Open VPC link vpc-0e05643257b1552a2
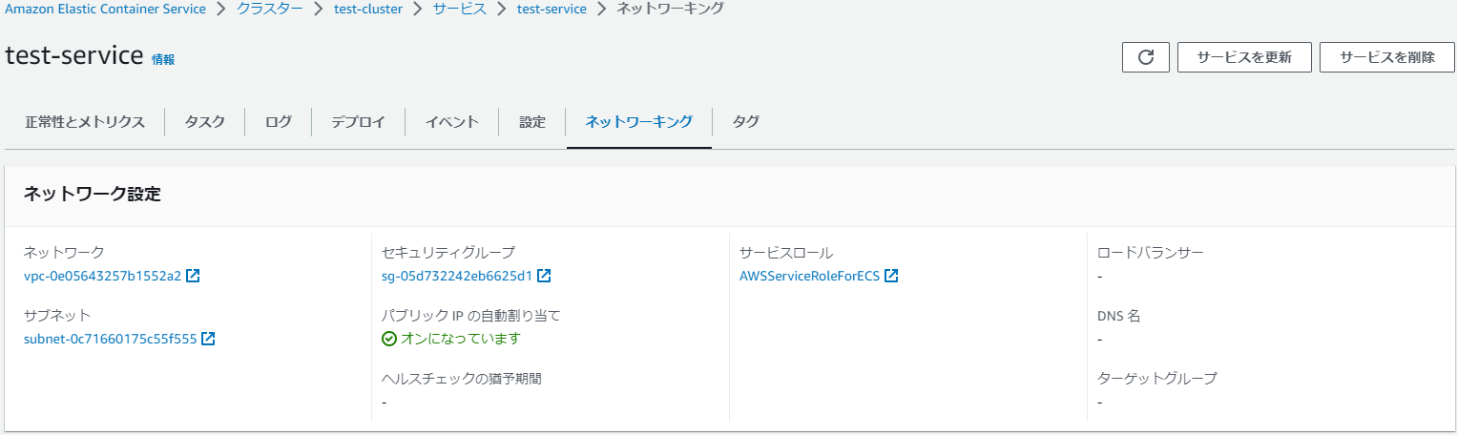 tap(102, 277)
